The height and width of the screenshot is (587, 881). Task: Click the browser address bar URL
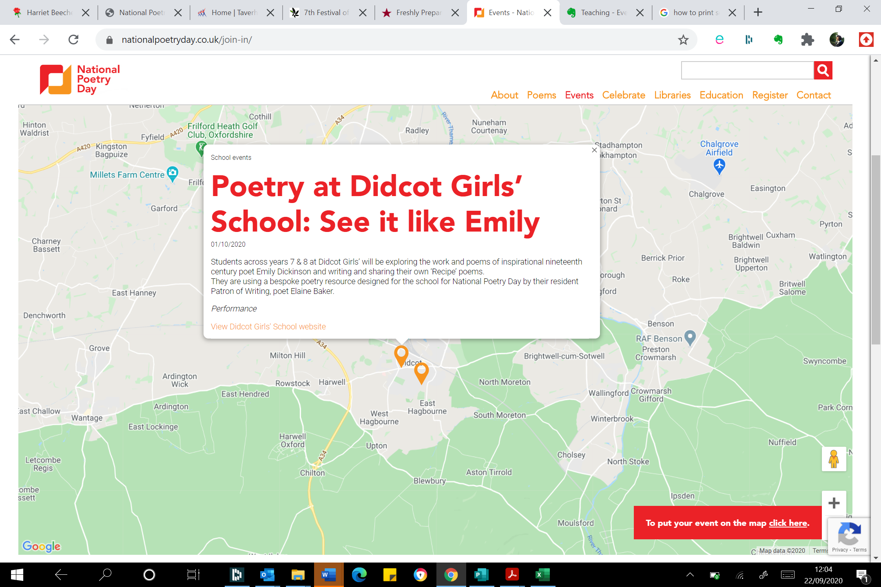187,40
